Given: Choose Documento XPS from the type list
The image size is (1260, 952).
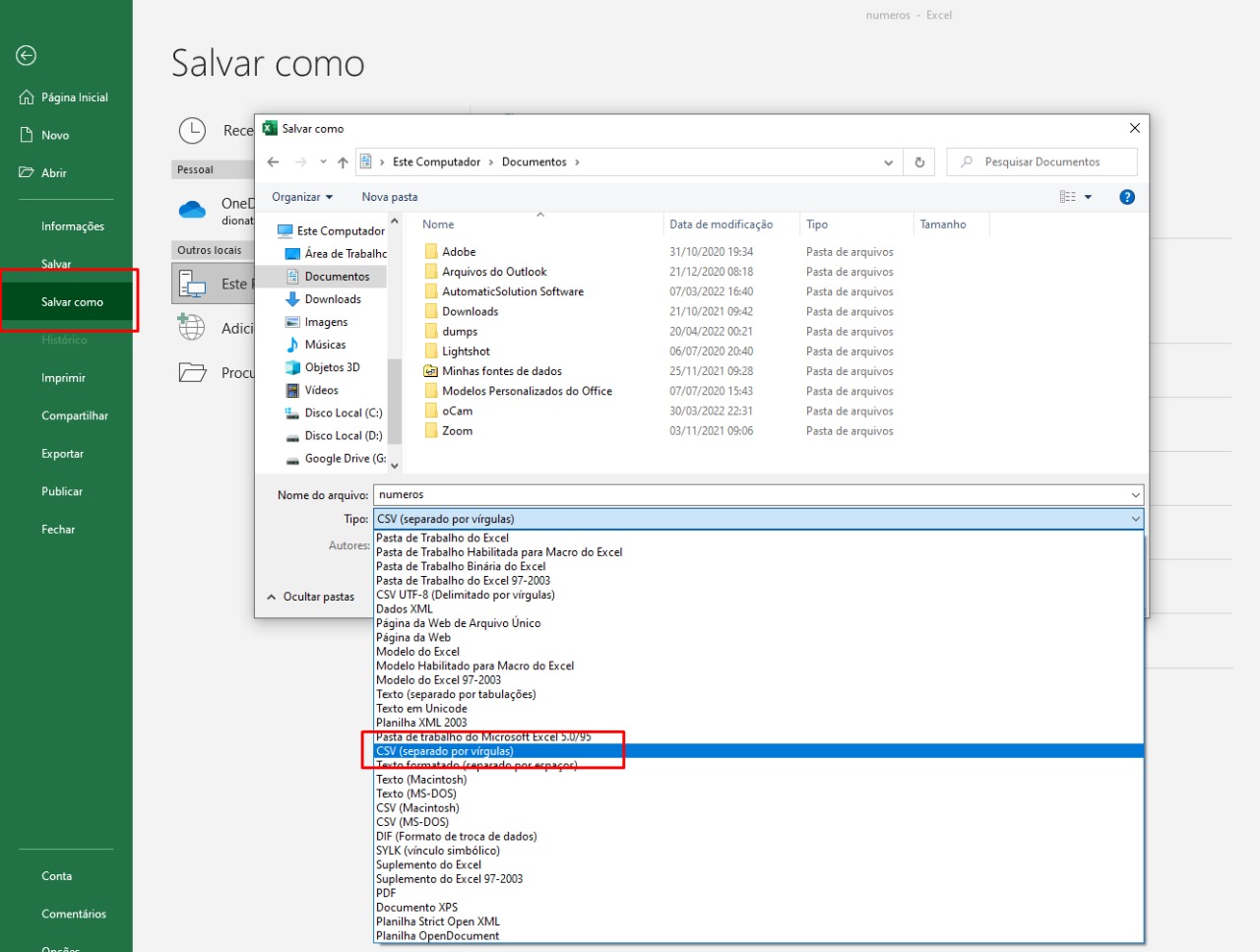Looking at the screenshot, I should click(x=417, y=907).
